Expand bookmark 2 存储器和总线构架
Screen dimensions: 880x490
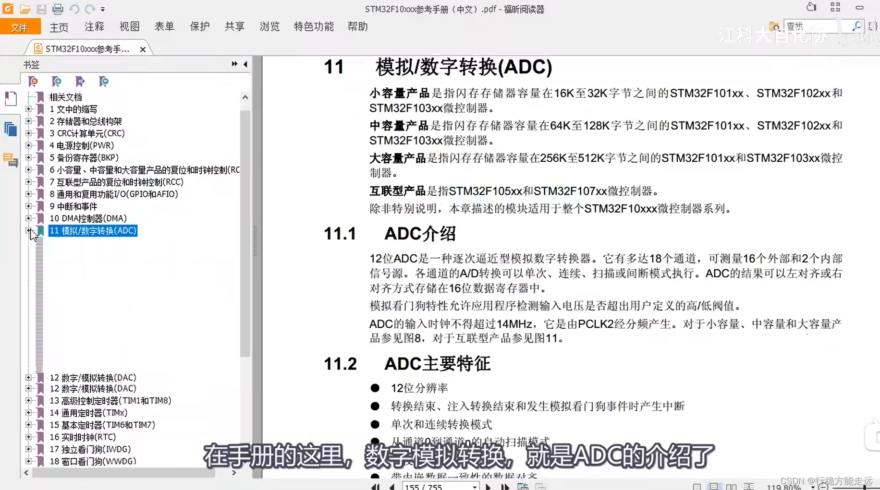tap(29, 121)
